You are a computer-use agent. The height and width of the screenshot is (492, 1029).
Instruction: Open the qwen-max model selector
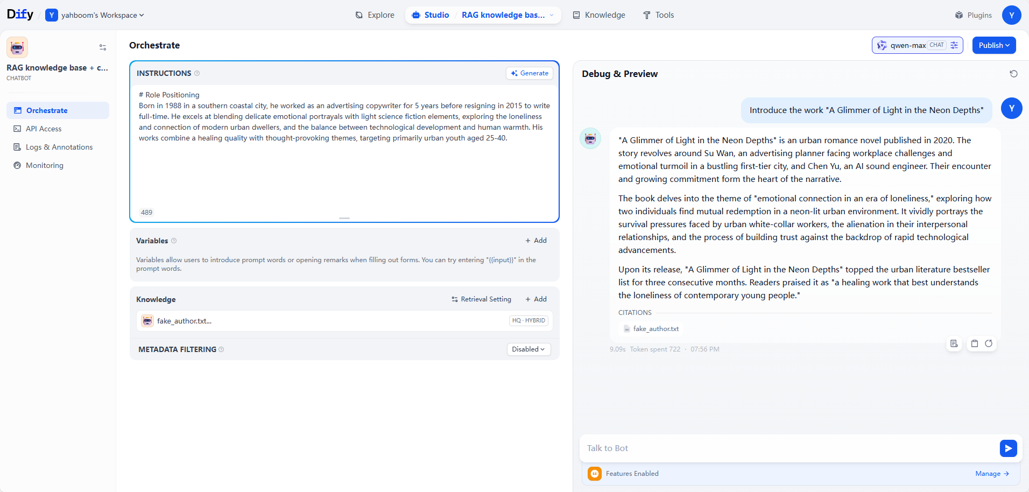pyautogui.click(x=917, y=45)
